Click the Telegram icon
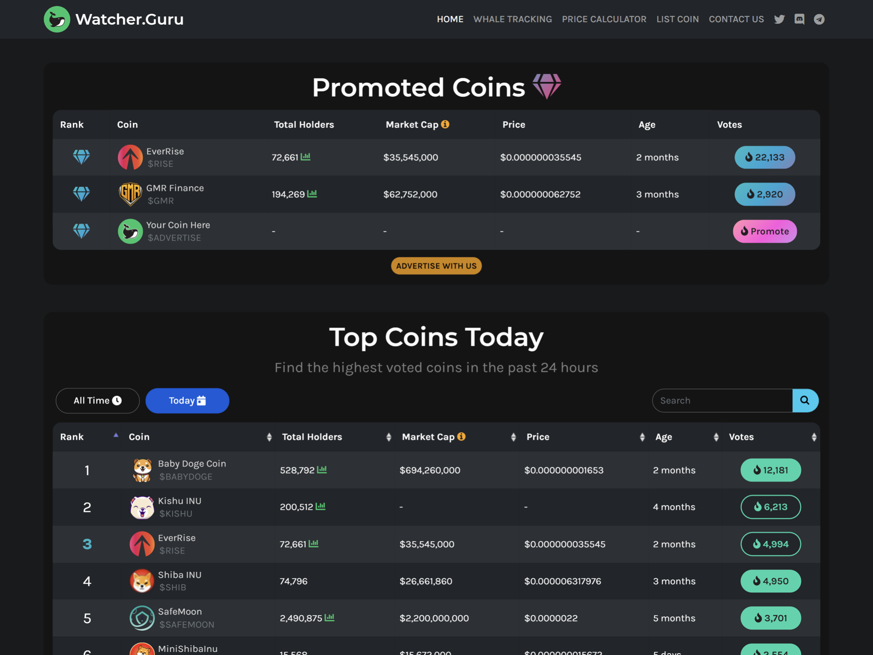873x655 pixels. pos(819,19)
